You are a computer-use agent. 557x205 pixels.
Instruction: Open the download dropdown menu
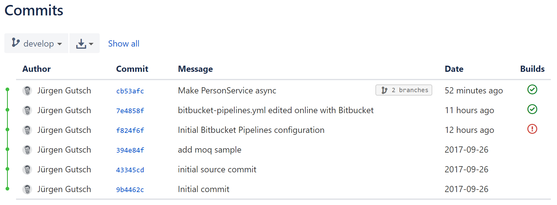pos(84,43)
